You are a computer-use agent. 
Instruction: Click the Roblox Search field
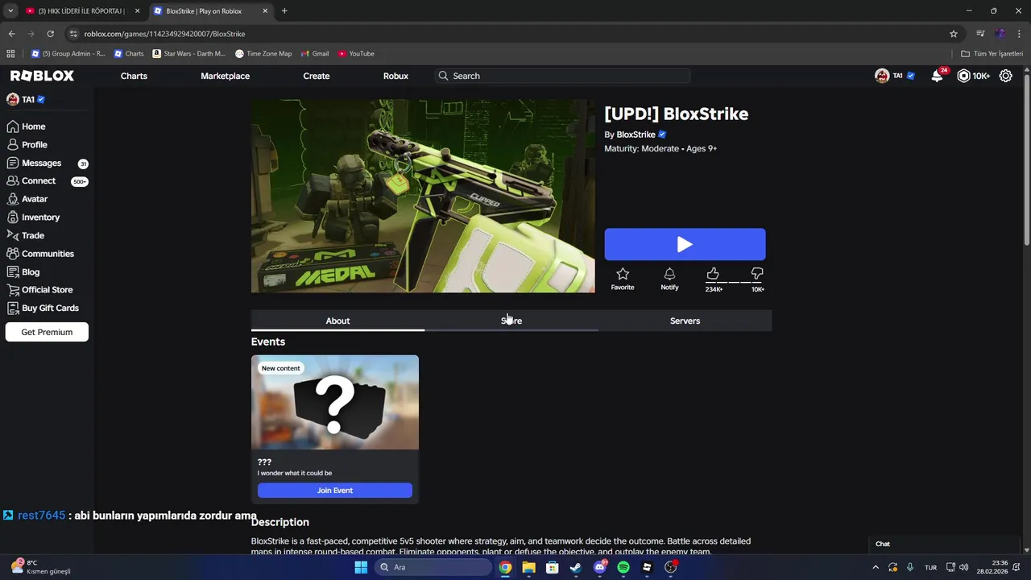562,76
